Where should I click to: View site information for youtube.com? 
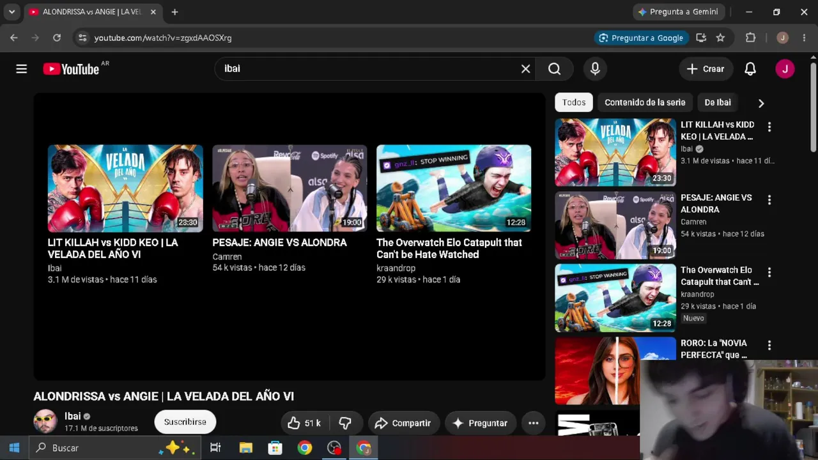coord(82,38)
